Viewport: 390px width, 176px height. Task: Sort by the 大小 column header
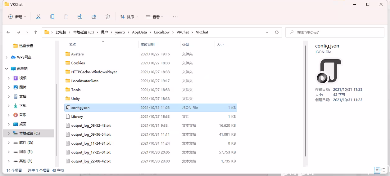coord(226,45)
